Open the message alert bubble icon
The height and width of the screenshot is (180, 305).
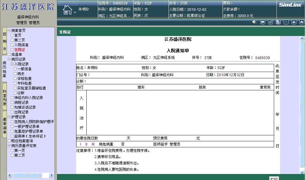263,22
